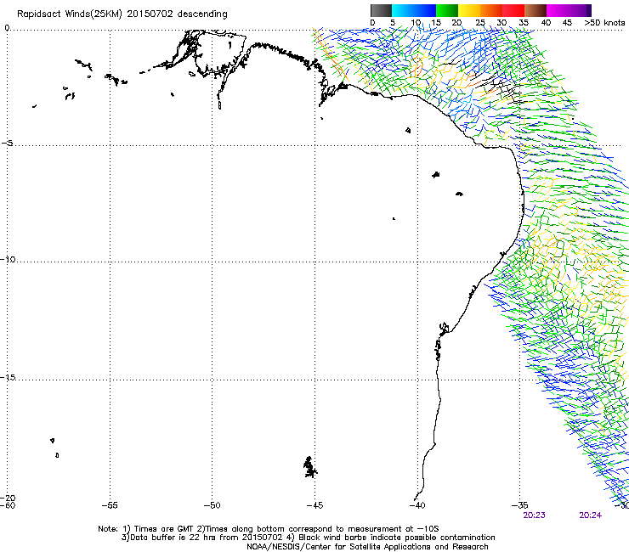Click the '0' latitude axis label

pyautogui.click(x=7, y=28)
